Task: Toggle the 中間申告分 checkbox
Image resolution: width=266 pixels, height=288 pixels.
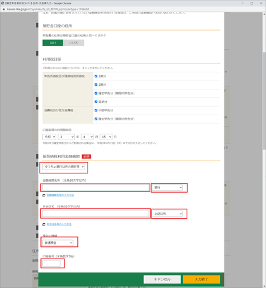Action: [96, 110]
